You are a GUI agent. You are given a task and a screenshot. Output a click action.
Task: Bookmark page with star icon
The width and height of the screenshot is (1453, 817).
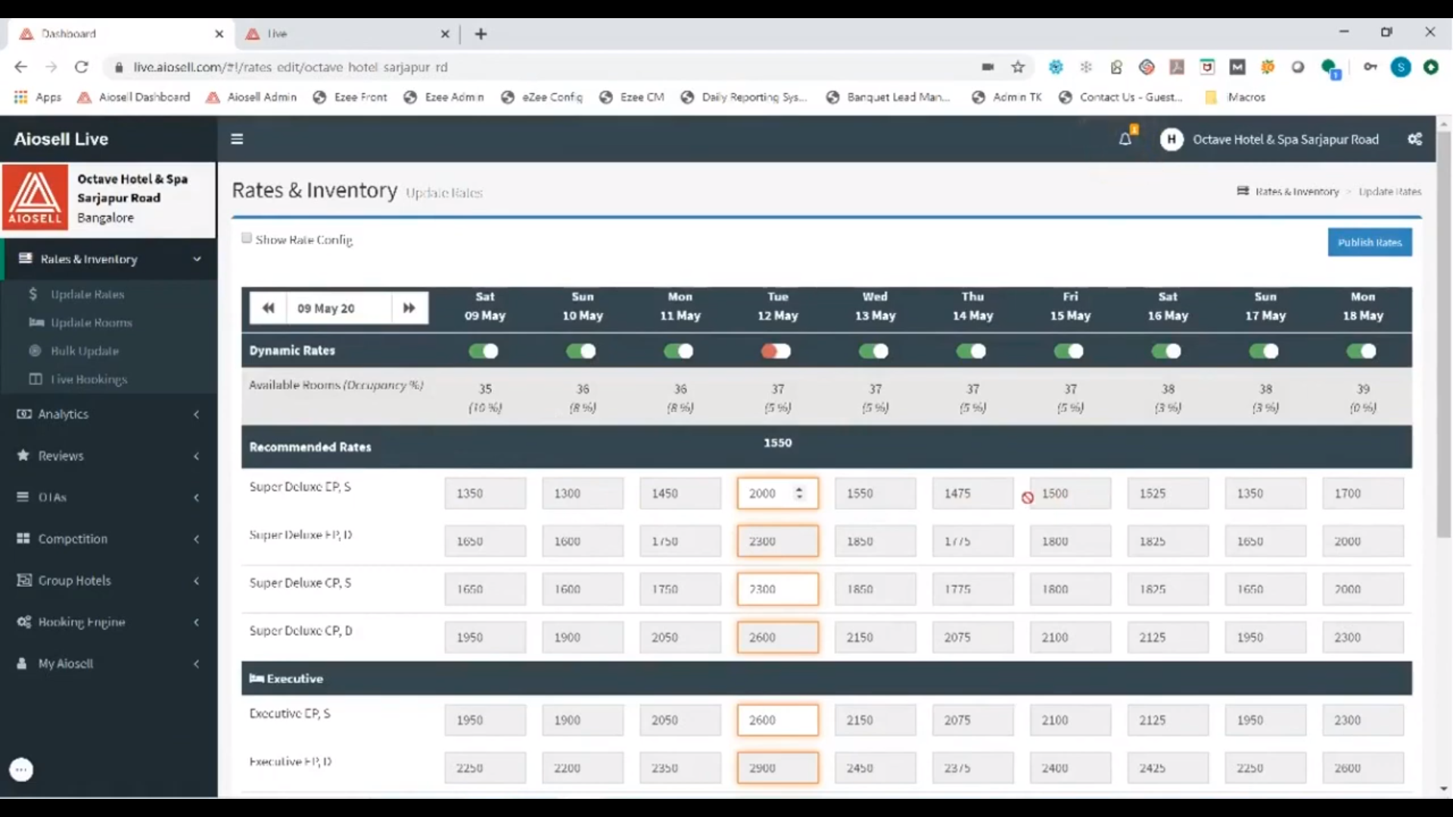click(x=1018, y=67)
